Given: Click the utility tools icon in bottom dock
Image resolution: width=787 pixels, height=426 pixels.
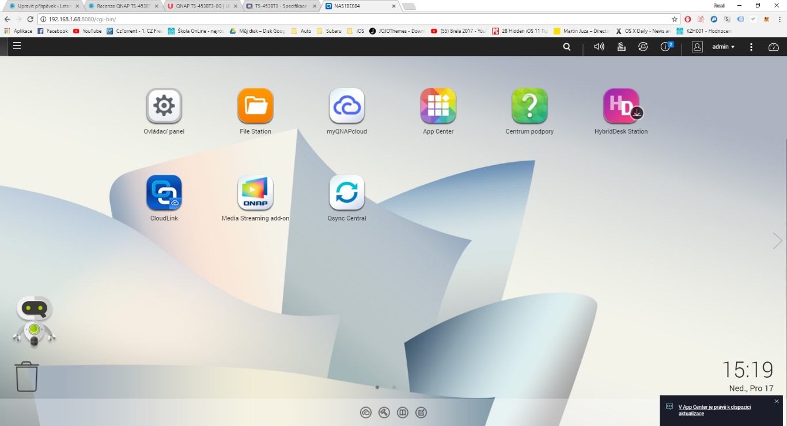Looking at the screenshot, I should [x=384, y=412].
